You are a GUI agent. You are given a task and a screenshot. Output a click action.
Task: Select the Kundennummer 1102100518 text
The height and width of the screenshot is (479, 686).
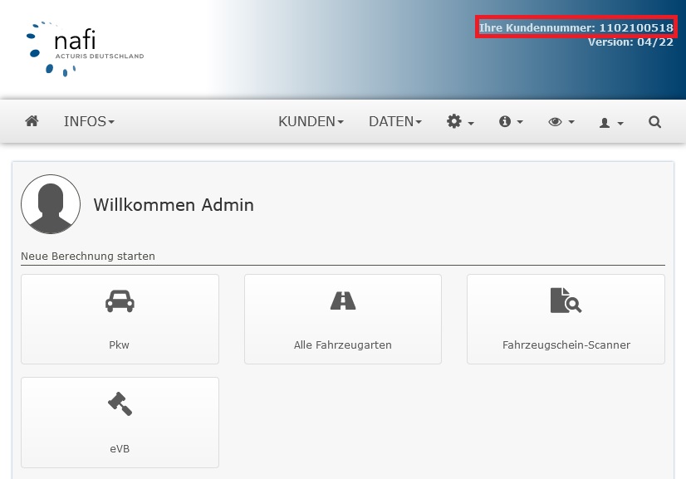576,27
